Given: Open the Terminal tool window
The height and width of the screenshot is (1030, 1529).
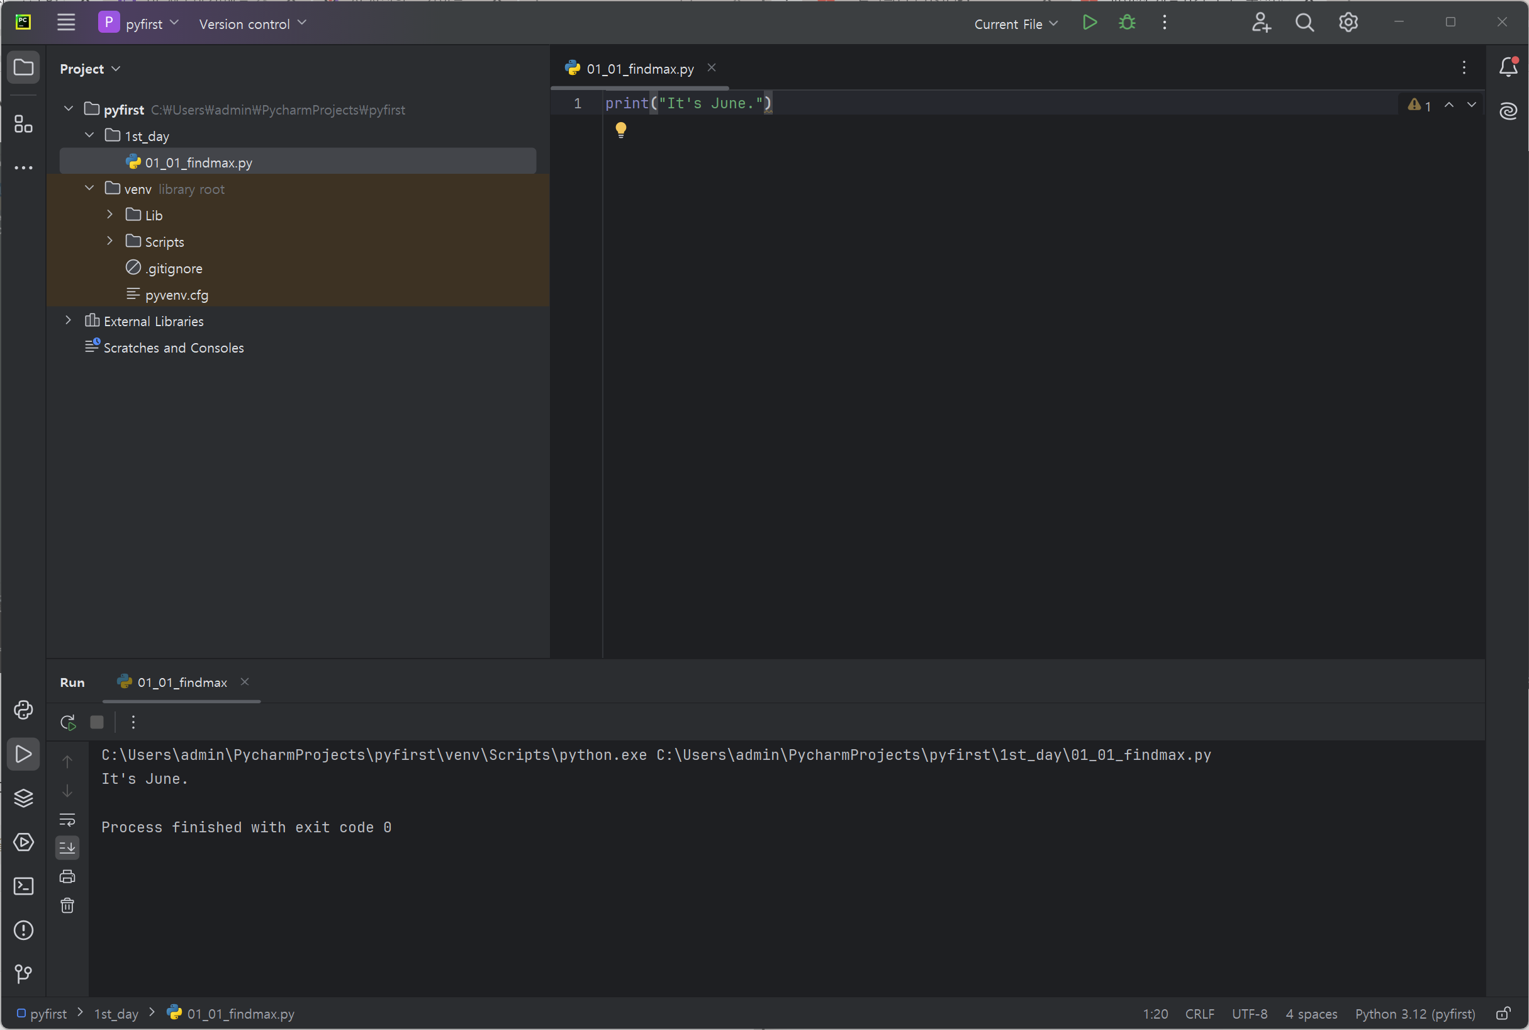Looking at the screenshot, I should tap(24, 886).
